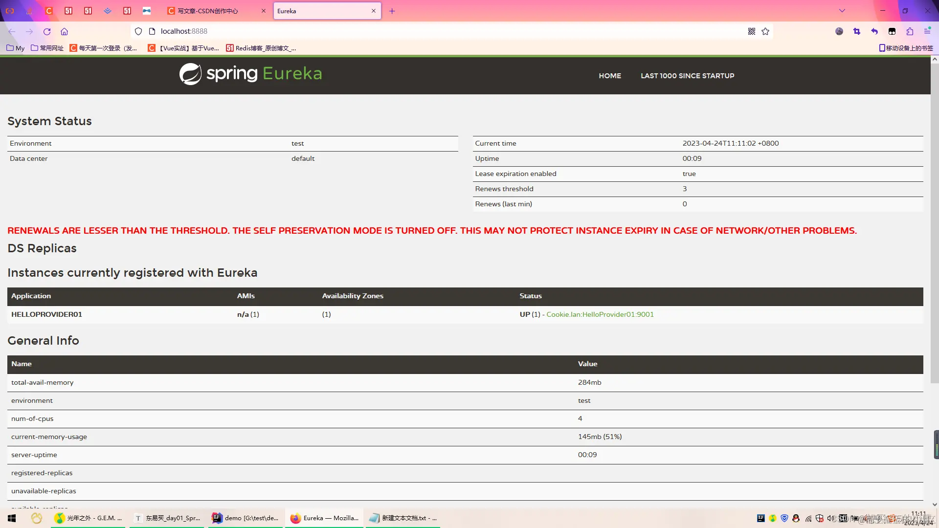Click the Tampermonkey extension icon
Image resolution: width=939 pixels, height=528 pixels.
pos(892,31)
